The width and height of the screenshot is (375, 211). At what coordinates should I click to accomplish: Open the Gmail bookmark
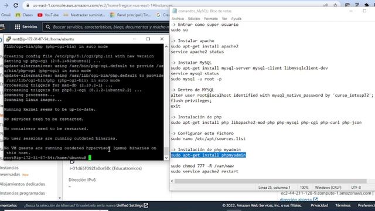pyautogui.click(x=5, y=15)
